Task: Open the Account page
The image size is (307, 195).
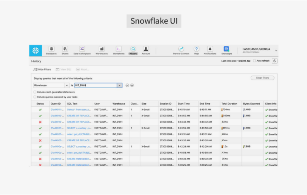Action: [146, 50]
